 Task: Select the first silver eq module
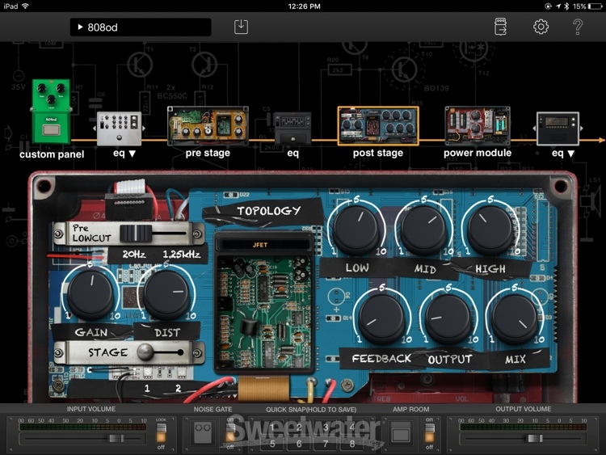[119, 128]
